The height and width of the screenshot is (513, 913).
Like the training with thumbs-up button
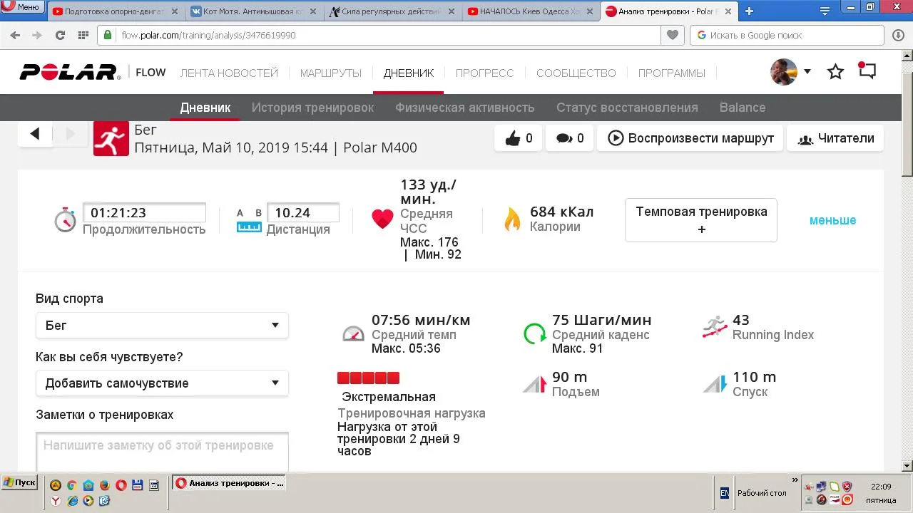point(519,138)
